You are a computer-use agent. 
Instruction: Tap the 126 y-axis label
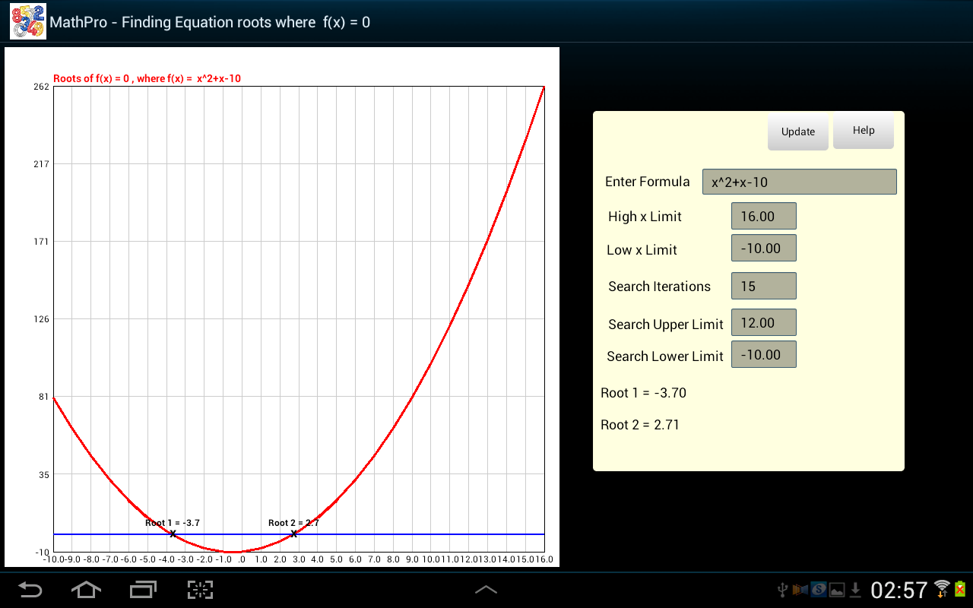coord(41,319)
